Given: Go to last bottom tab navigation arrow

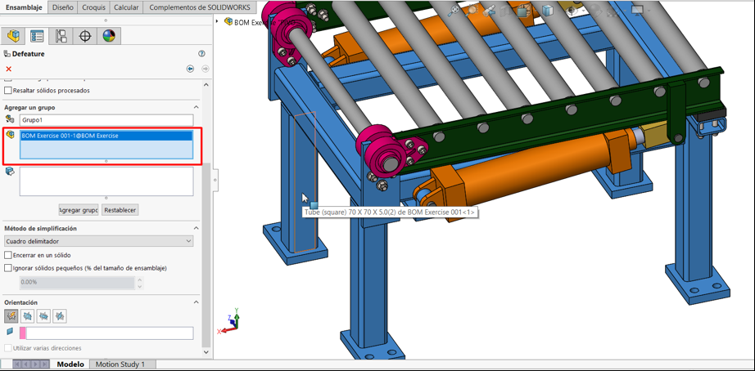Looking at the screenshot, I should point(45,364).
